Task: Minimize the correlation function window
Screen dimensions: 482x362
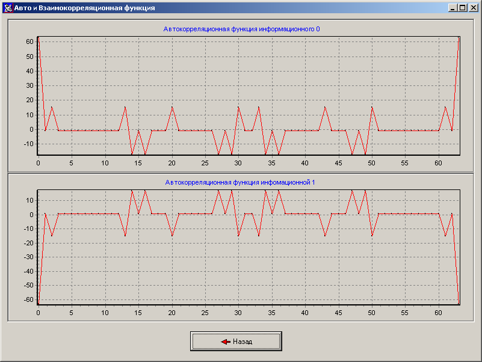Action: tap(452, 8)
